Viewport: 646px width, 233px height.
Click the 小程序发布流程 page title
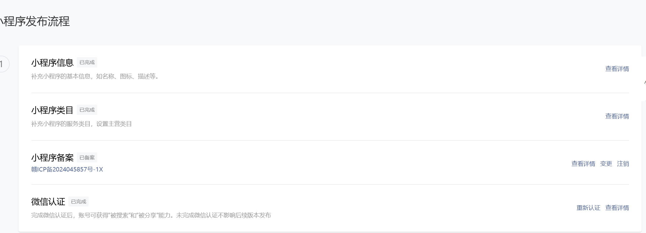tap(35, 21)
